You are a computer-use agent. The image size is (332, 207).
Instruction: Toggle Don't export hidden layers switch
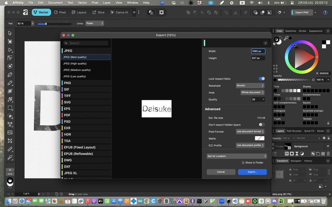coord(262,125)
